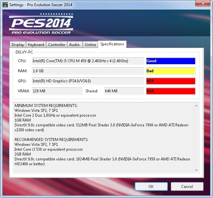Image resolution: width=213 pixels, height=198 pixels.
Task: Click the CPU field showing Intel Core i5
Action: pyautogui.click(x=88, y=61)
